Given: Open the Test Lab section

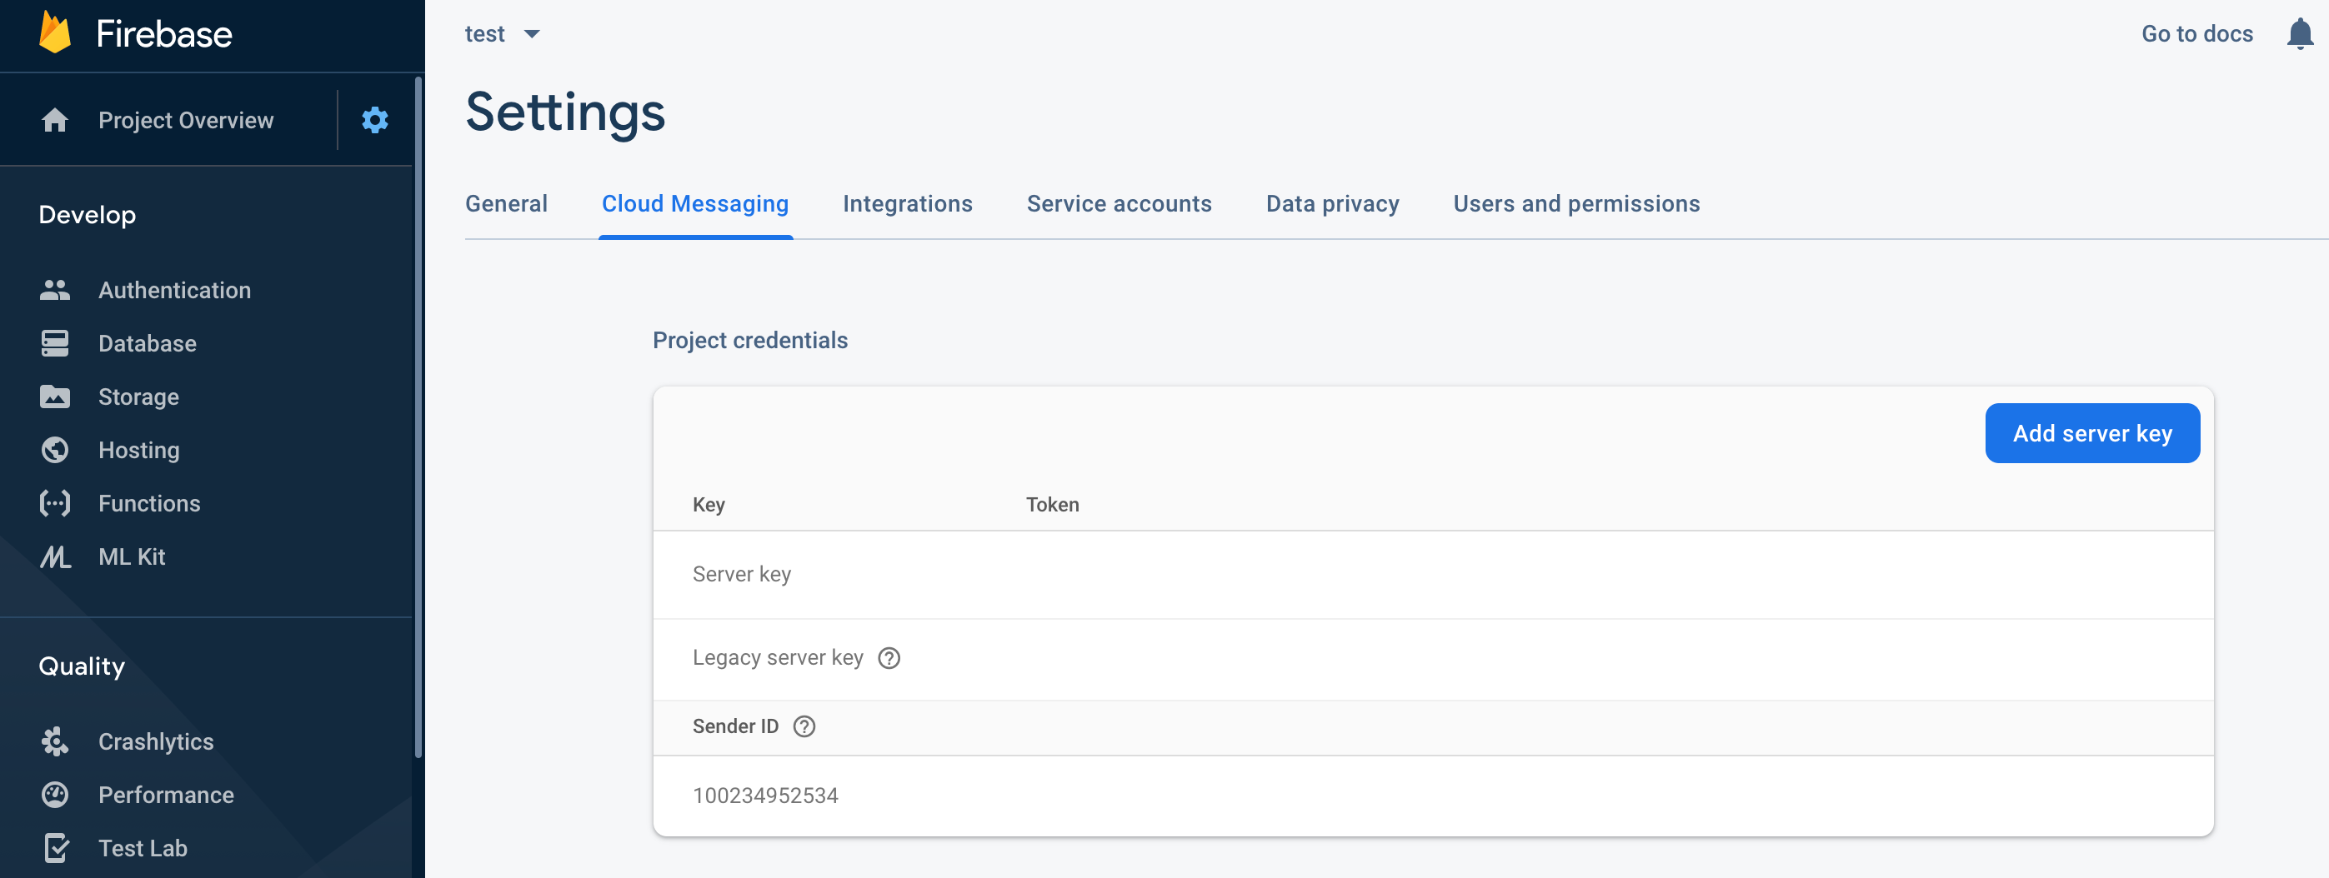Looking at the screenshot, I should pyautogui.click(x=54, y=847).
